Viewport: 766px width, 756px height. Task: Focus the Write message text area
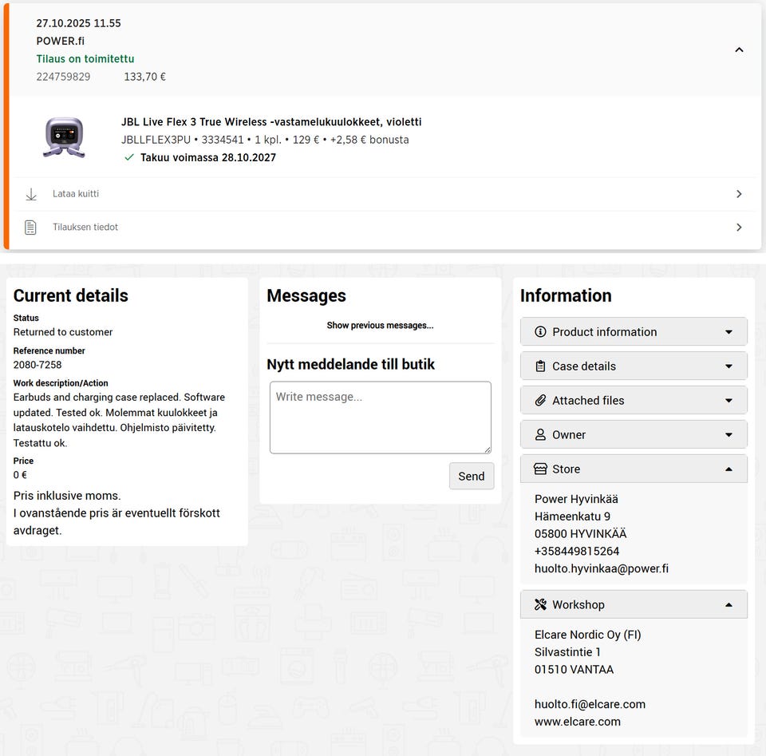[x=380, y=418]
